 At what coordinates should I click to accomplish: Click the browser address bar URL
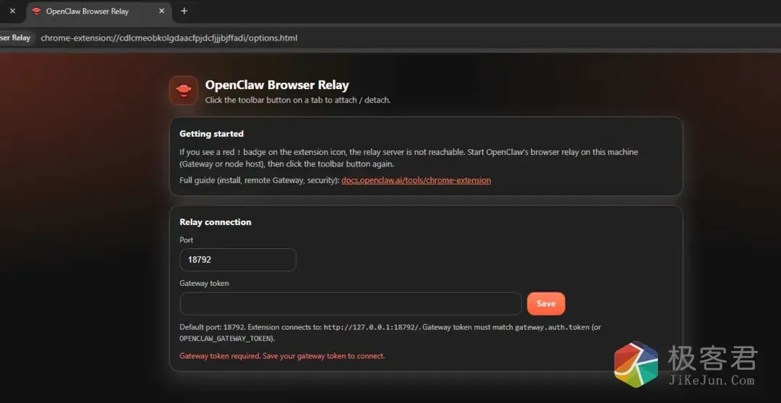pos(168,38)
